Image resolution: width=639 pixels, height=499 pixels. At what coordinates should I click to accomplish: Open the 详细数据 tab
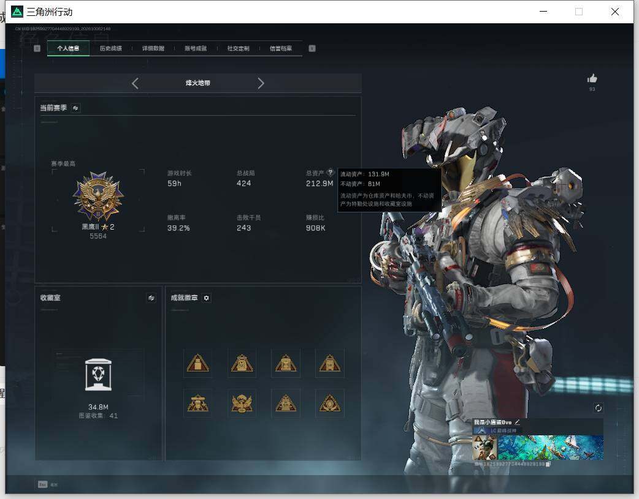153,48
